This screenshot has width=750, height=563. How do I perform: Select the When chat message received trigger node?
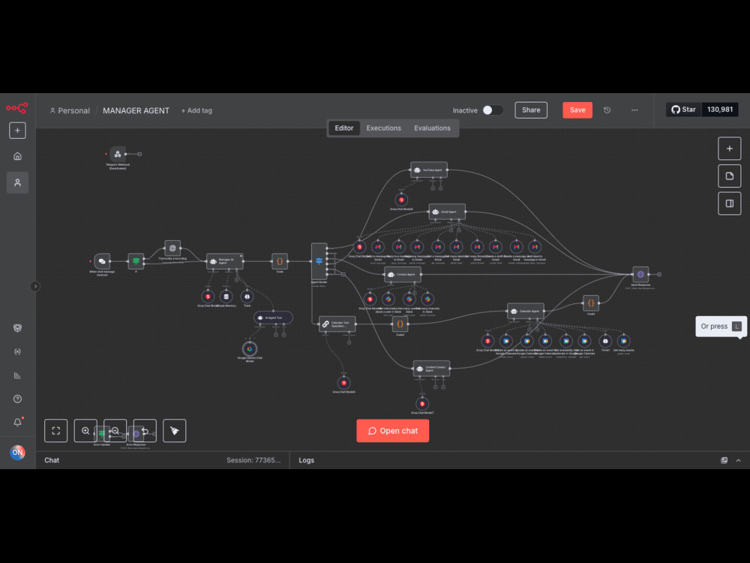click(x=102, y=261)
